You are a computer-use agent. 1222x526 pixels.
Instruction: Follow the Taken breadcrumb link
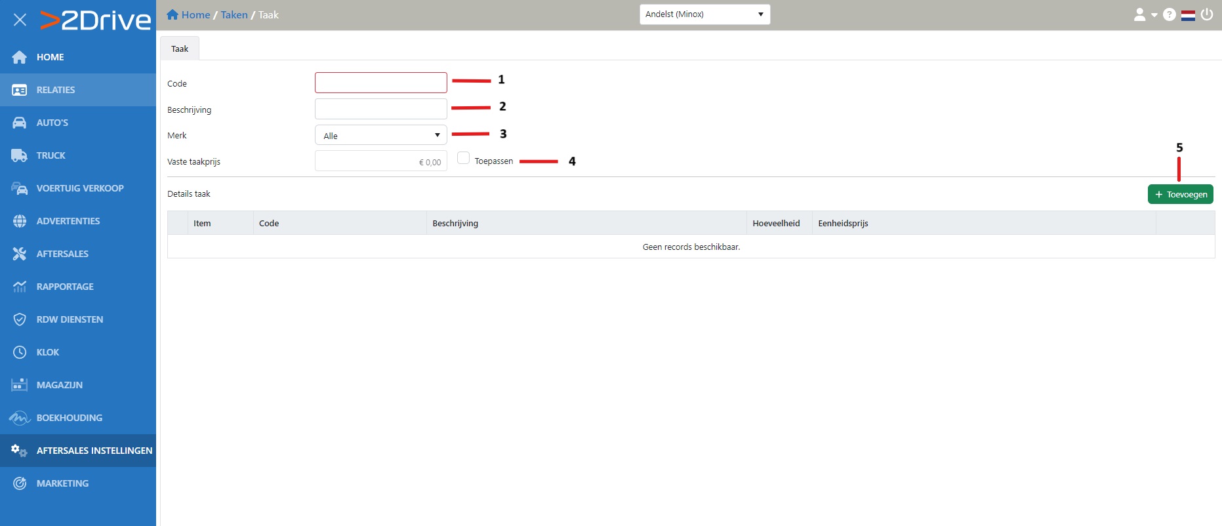click(234, 14)
